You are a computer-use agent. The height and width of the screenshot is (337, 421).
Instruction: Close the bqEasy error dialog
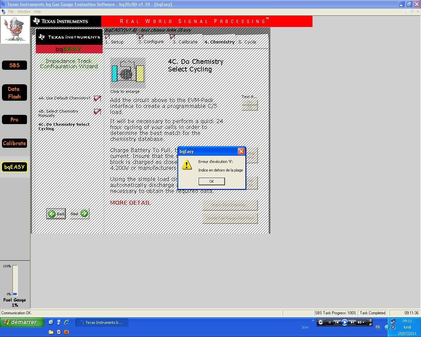241,151
